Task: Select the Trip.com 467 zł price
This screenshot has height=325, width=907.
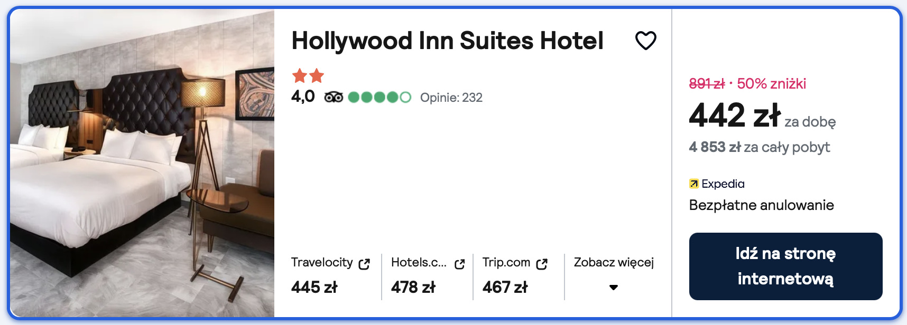Action: click(x=505, y=287)
